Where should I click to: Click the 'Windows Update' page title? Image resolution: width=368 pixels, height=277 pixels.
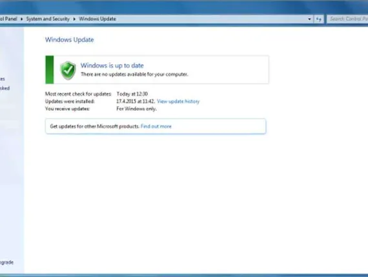pyautogui.click(x=70, y=39)
